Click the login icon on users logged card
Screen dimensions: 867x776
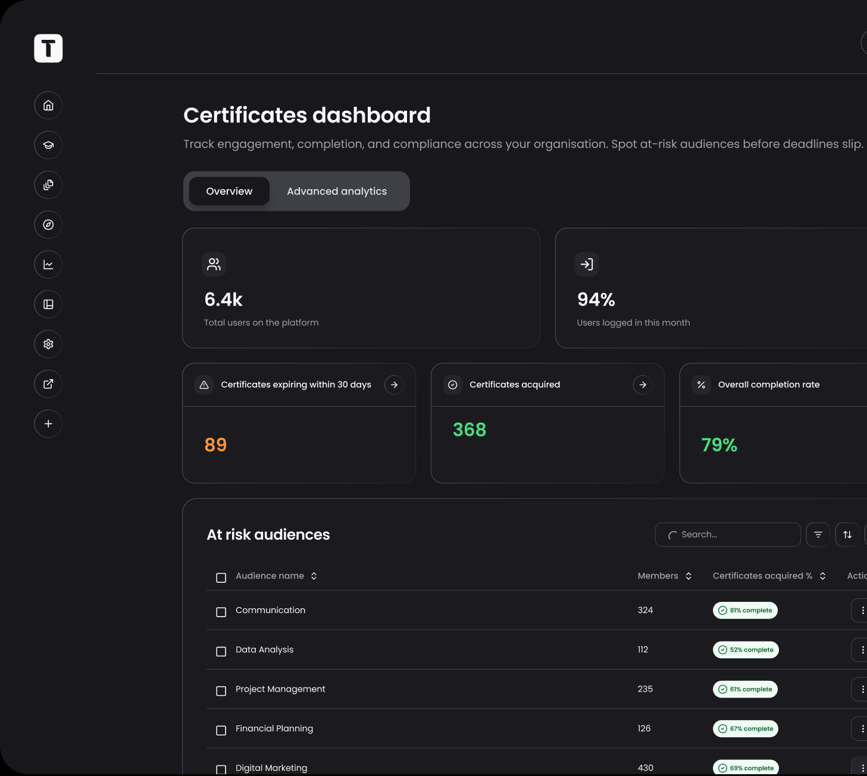coord(586,265)
